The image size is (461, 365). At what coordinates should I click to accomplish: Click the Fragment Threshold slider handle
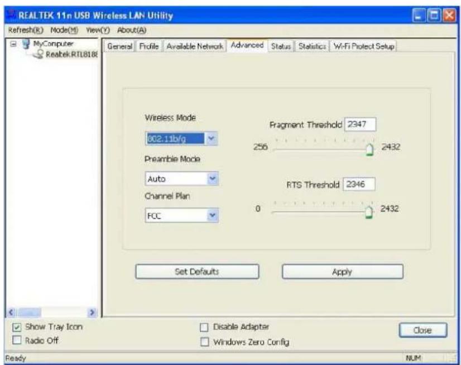(x=369, y=150)
